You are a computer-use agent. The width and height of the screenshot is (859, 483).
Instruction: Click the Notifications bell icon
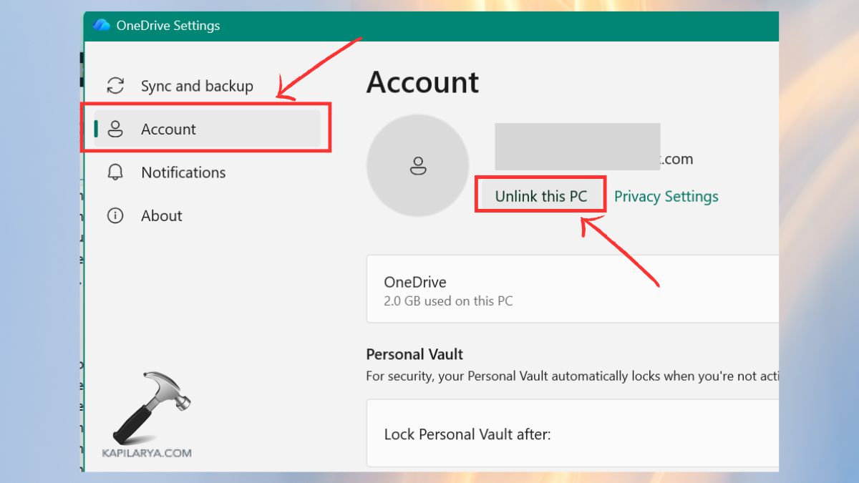point(115,172)
